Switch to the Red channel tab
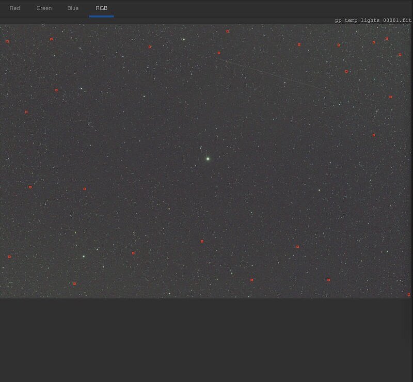Screen dimensions: 413x382 point(15,8)
